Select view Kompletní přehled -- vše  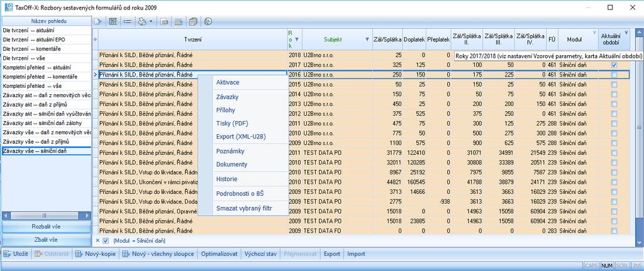pyautogui.click(x=47, y=86)
